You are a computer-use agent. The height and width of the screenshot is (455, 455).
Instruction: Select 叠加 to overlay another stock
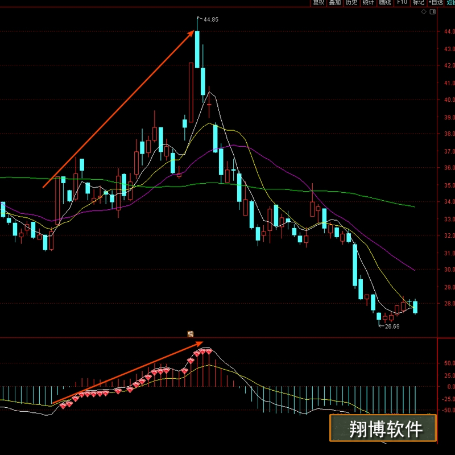335,3
